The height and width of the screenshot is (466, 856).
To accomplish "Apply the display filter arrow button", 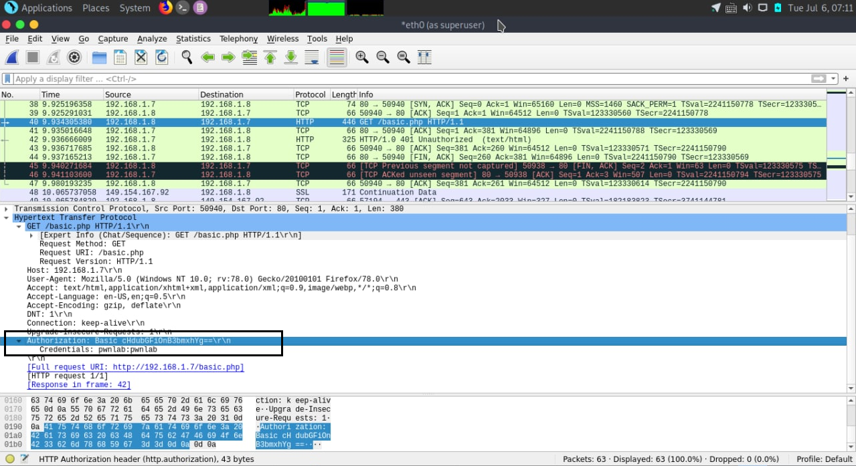I will (819, 79).
